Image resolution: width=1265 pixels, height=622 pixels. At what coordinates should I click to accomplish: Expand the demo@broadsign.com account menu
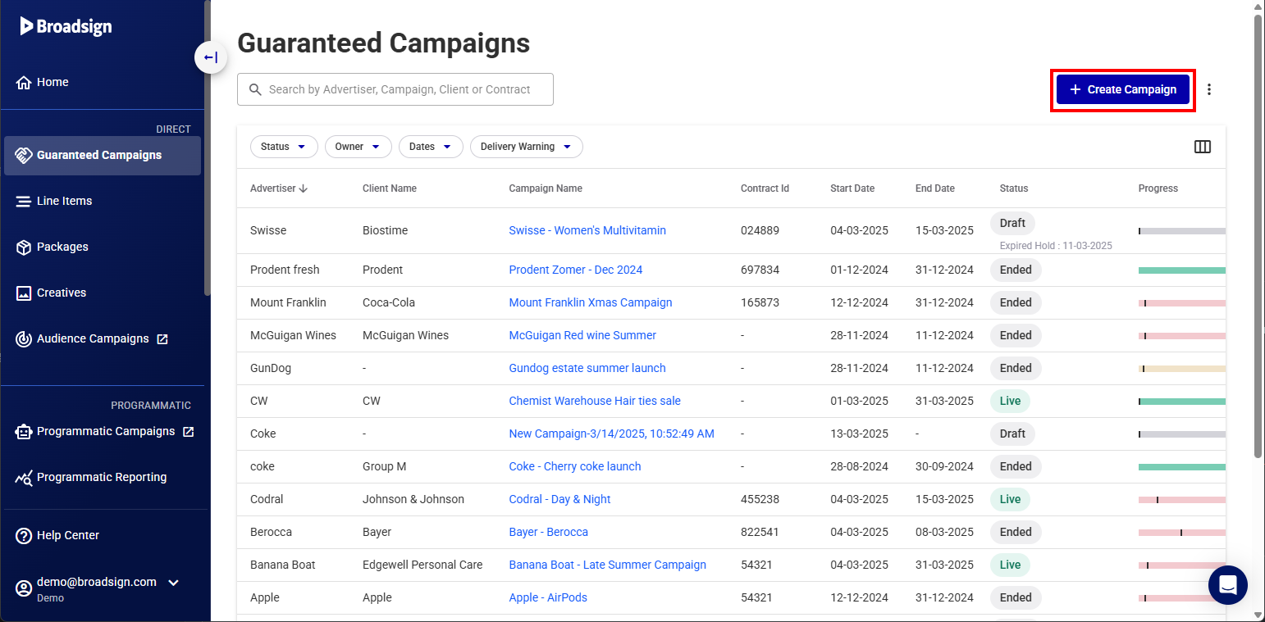pyautogui.click(x=173, y=583)
